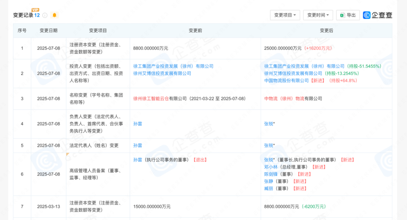This screenshot has width=407, height=220.
Task: Click 张锐 in the 负责人变更 row
Action: click(269, 124)
